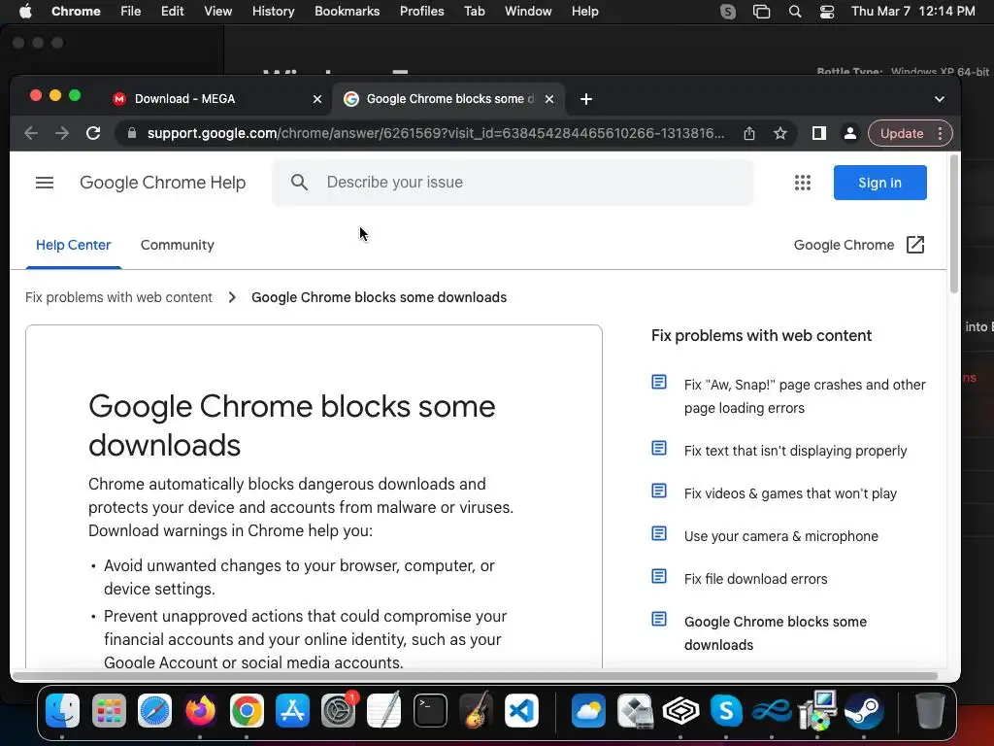The height and width of the screenshot is (746, 994).
Task: Open the hamburger main menu
Action: (x=45, y=183)
